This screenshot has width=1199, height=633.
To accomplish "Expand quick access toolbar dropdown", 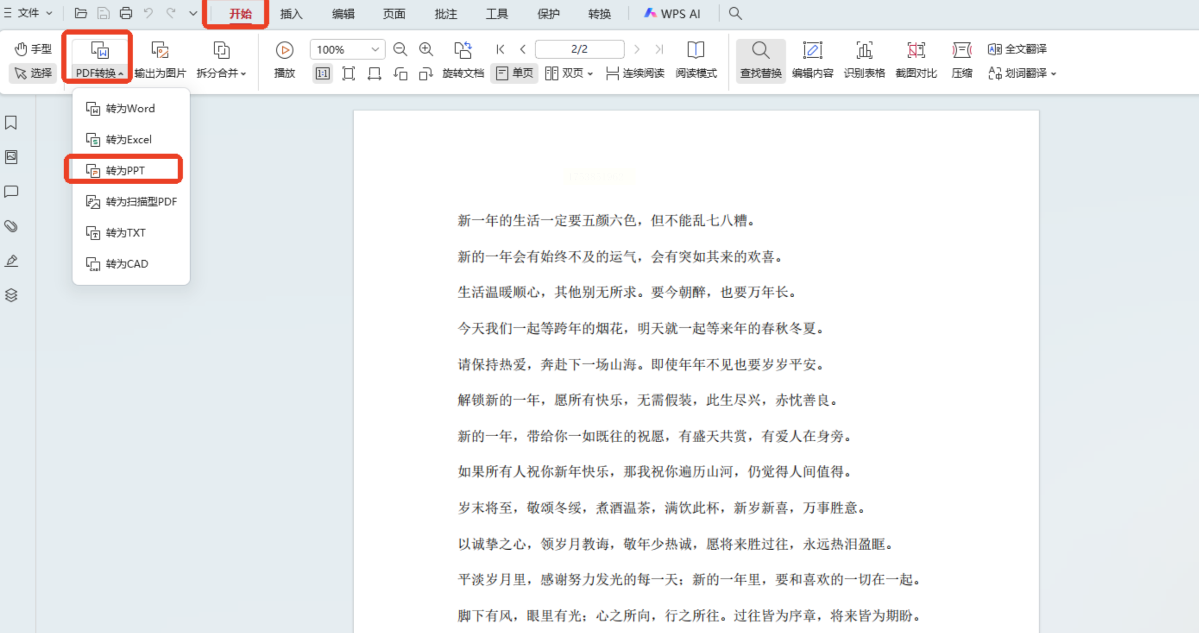I will pyautogui.click(x=193, y=13).
